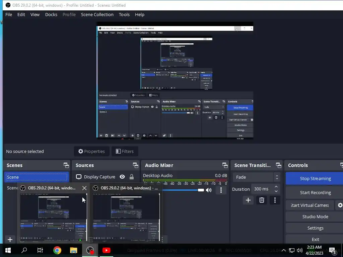Launch Google Chrome from taskbar
Viewport: 343px width, 257px height.
click(x=57, y=250)
